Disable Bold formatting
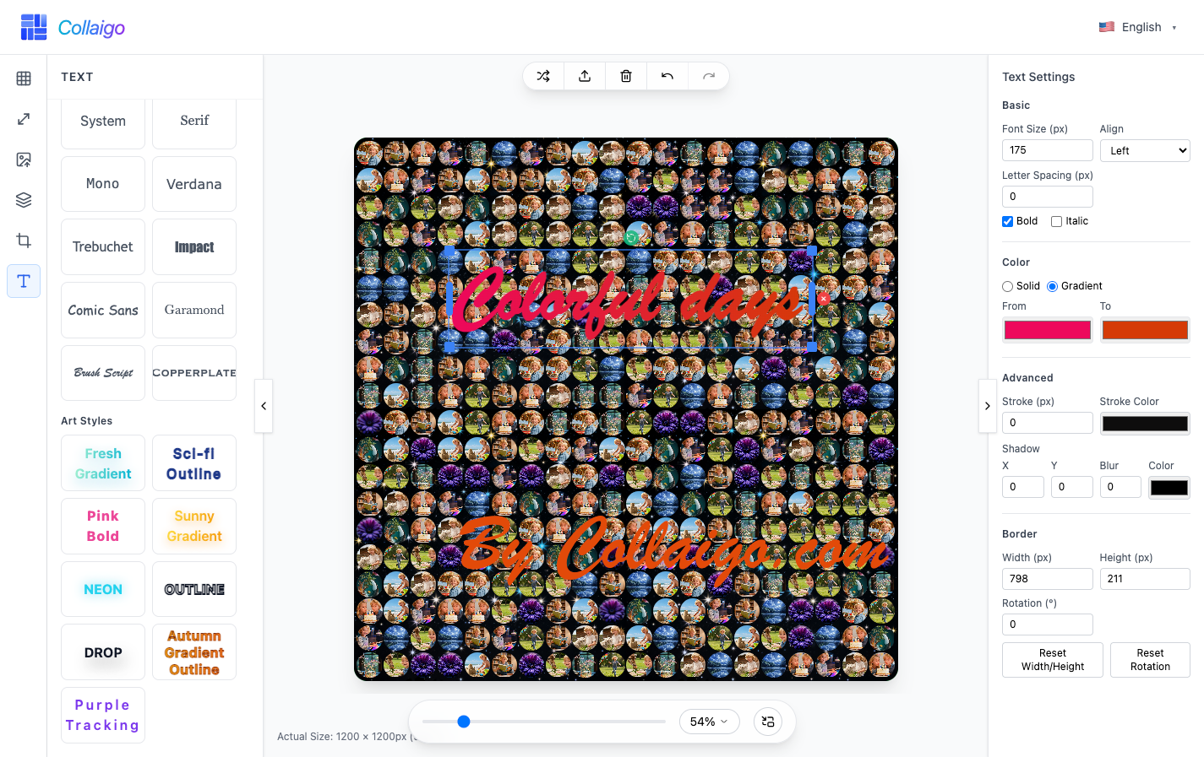This screenshot has height=757, width=1204. (1007, 221)
